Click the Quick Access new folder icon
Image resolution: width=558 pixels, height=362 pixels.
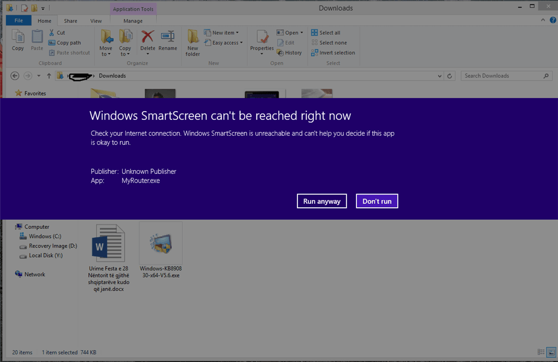click(x=34, y=8)
